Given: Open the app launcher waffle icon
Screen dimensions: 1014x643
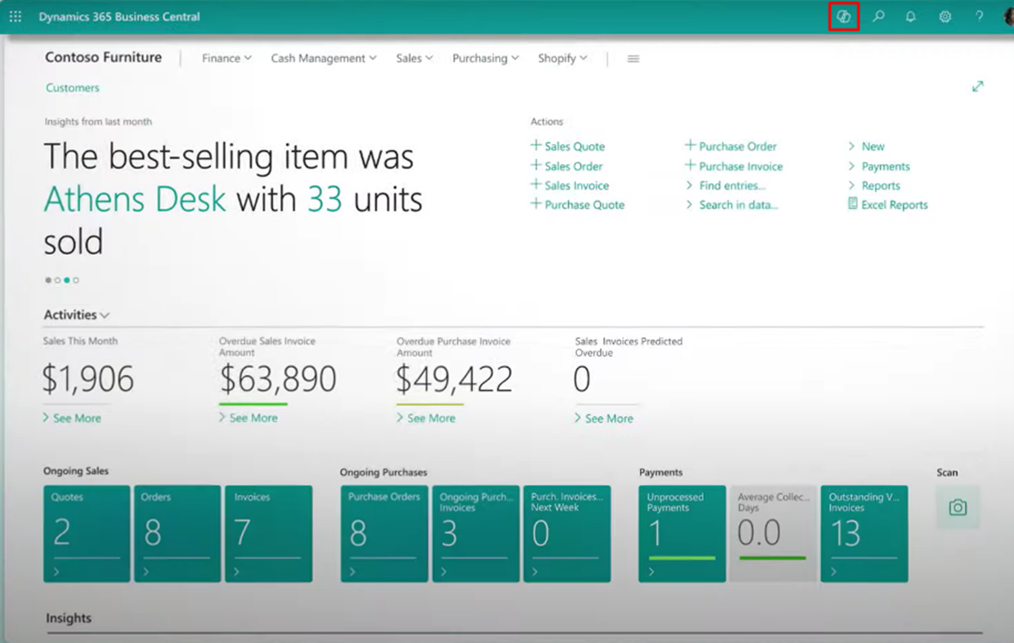Looking at the screenshot, I should (x=16, y=17).
